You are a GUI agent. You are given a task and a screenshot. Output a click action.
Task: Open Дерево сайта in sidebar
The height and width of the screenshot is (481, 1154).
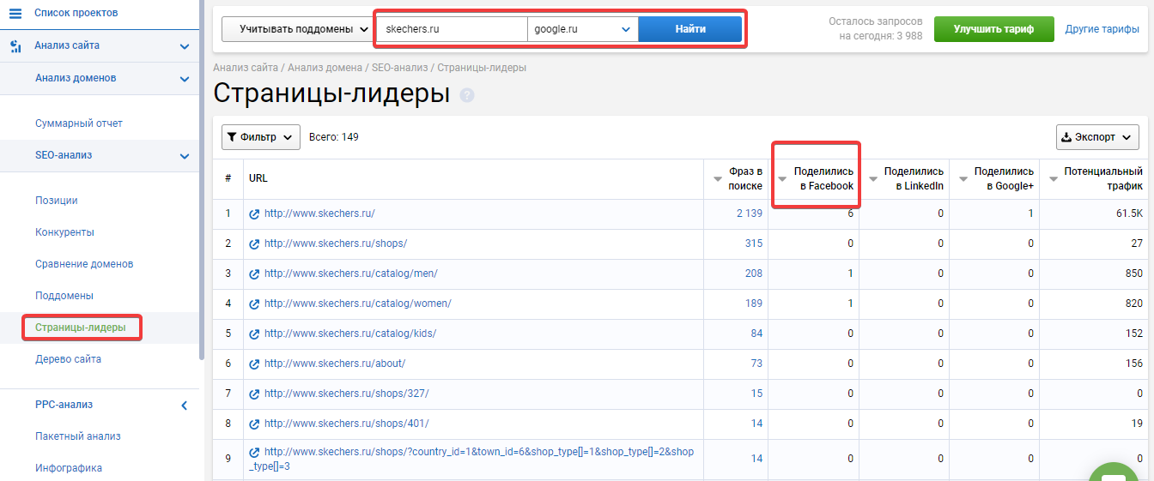pos(68,359)
